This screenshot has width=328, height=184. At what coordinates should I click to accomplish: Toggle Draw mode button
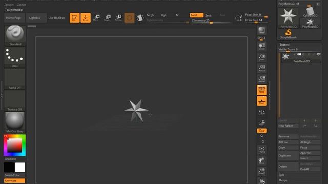coord(86,18)
